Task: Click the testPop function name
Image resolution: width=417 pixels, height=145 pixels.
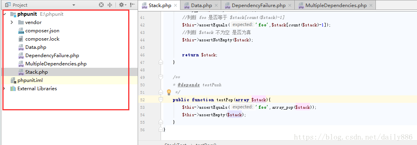Action: [224, 100]
